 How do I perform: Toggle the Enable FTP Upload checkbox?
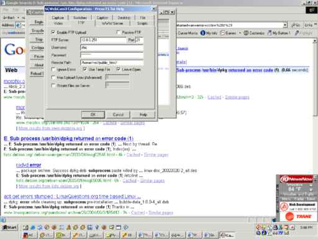[x=53, y=32]
